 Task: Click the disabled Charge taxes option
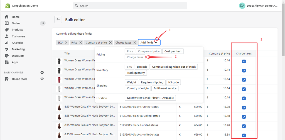click(x=135, y=57)
